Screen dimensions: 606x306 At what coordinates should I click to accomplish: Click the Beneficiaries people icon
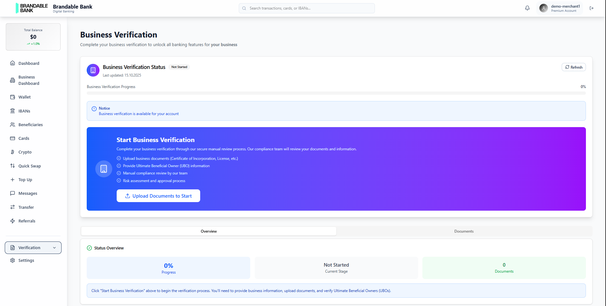point(12,125)
